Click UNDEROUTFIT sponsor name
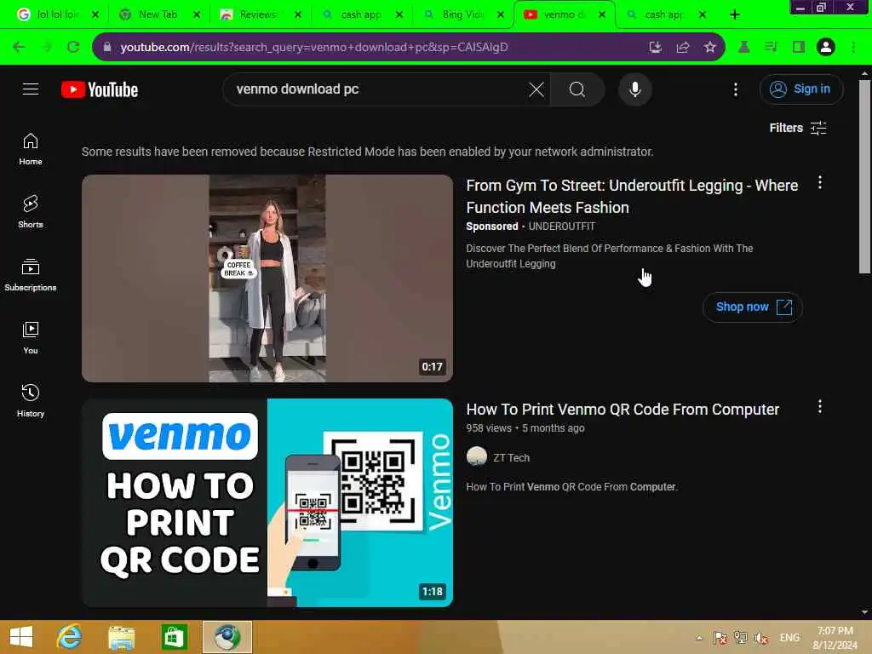 click(x=562, y=227)
